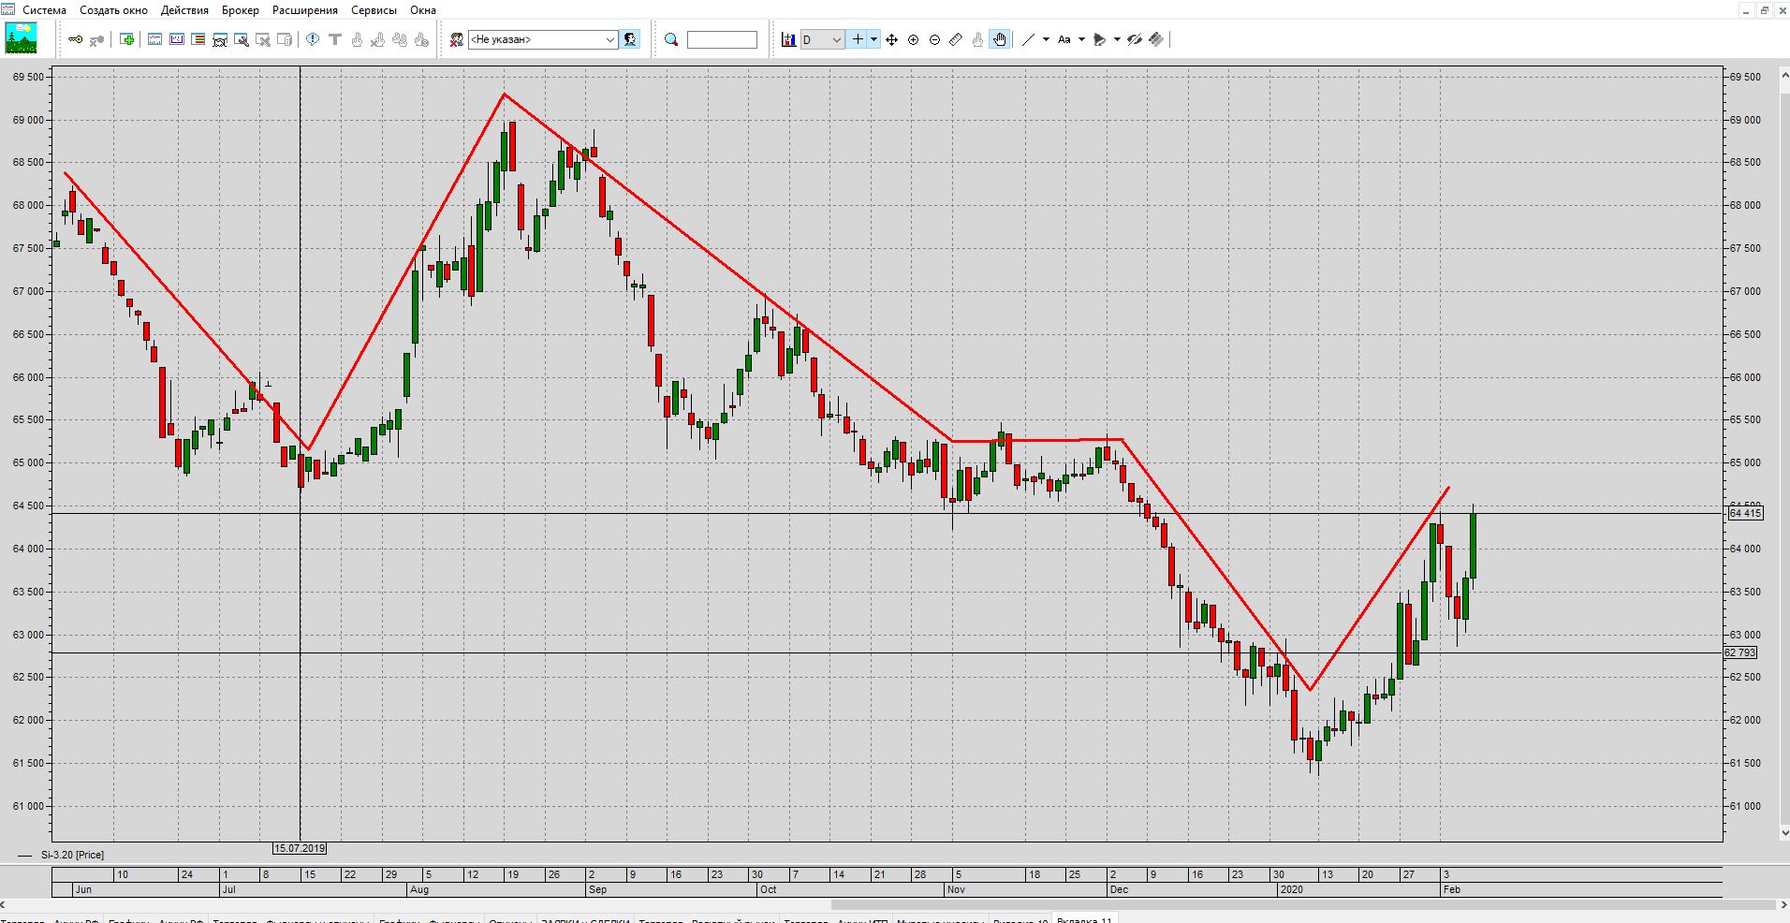Click the client portrait button beside account box

pos(630,39)
